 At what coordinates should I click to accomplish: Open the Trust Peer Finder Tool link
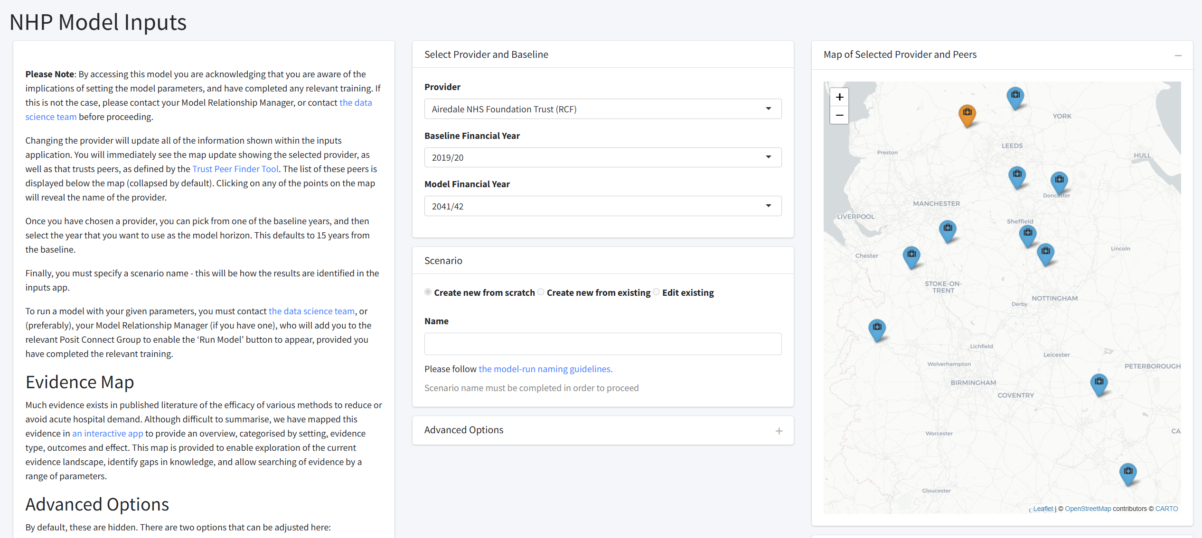pos(235,169)
